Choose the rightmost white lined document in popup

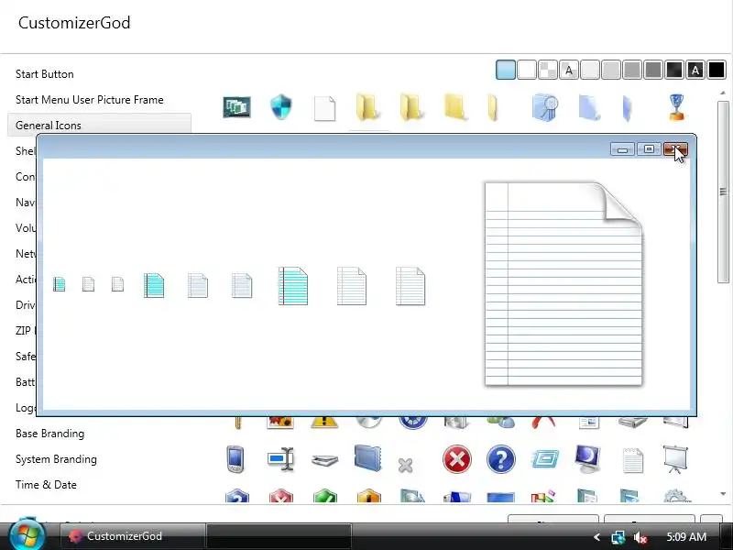410,286
